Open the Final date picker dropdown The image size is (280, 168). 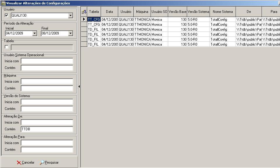coord(71,33)
